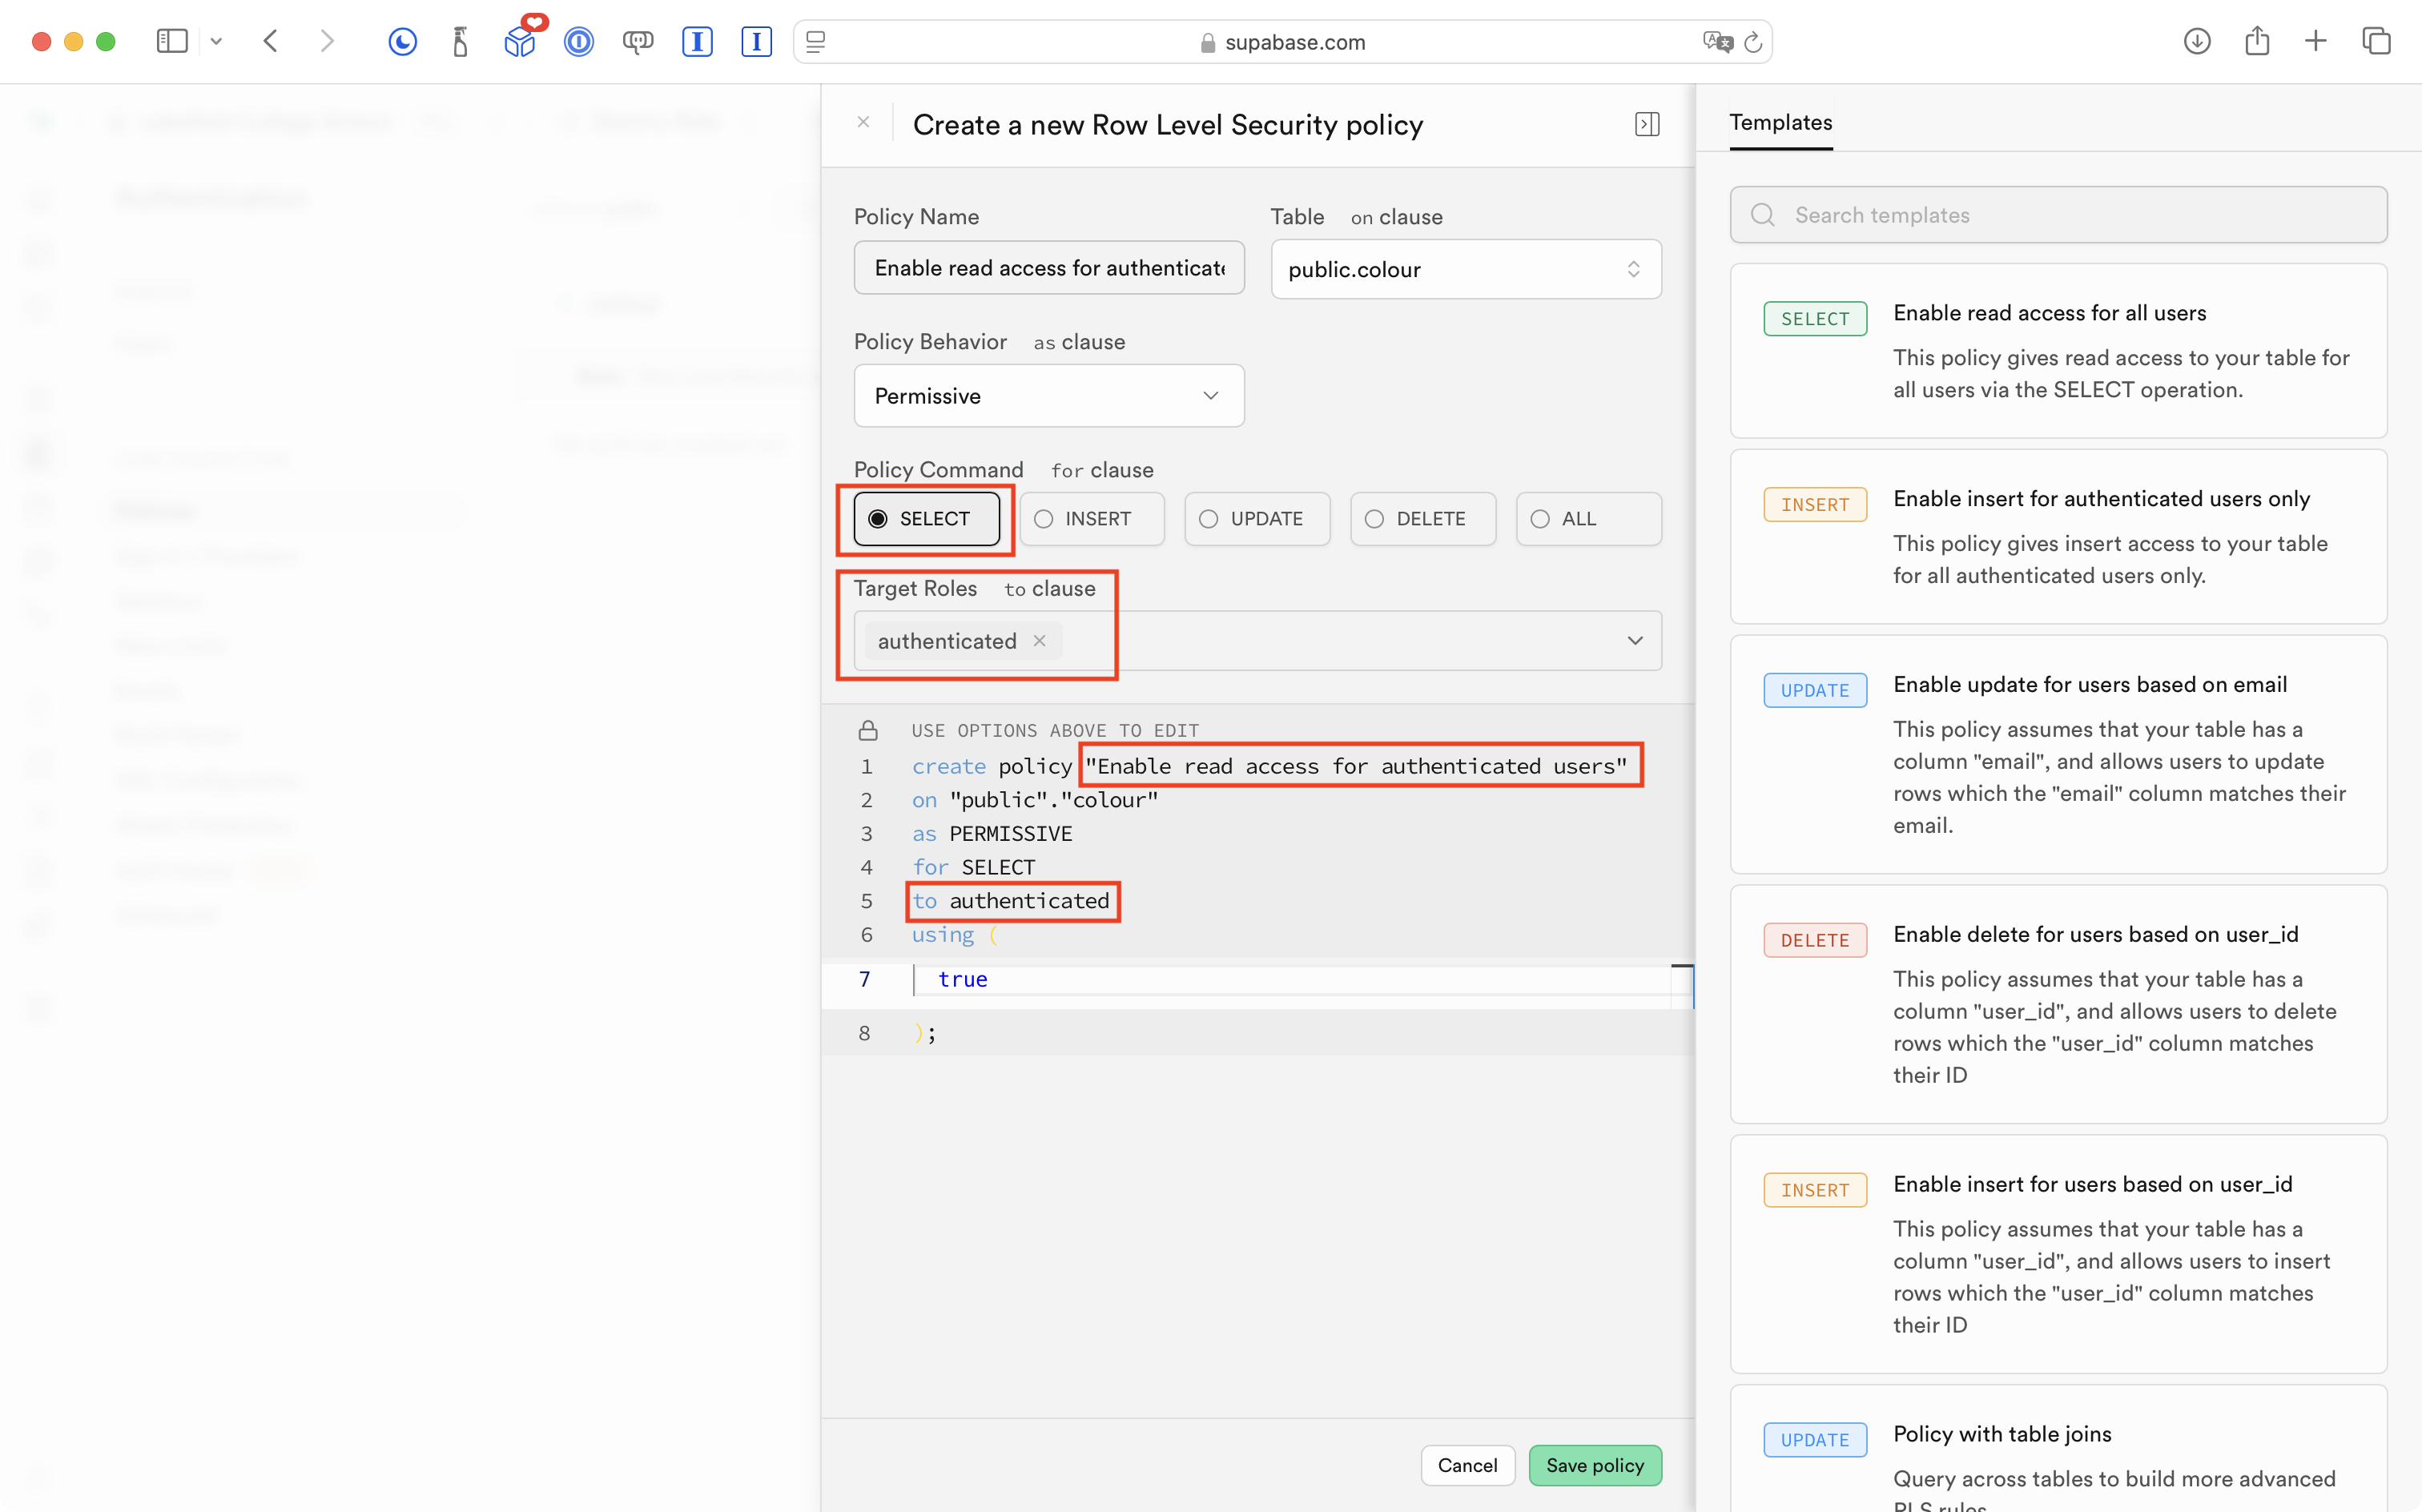Click the Cancel button
This screenshot has width=2422, height=1512.
pos(1467,1465)
